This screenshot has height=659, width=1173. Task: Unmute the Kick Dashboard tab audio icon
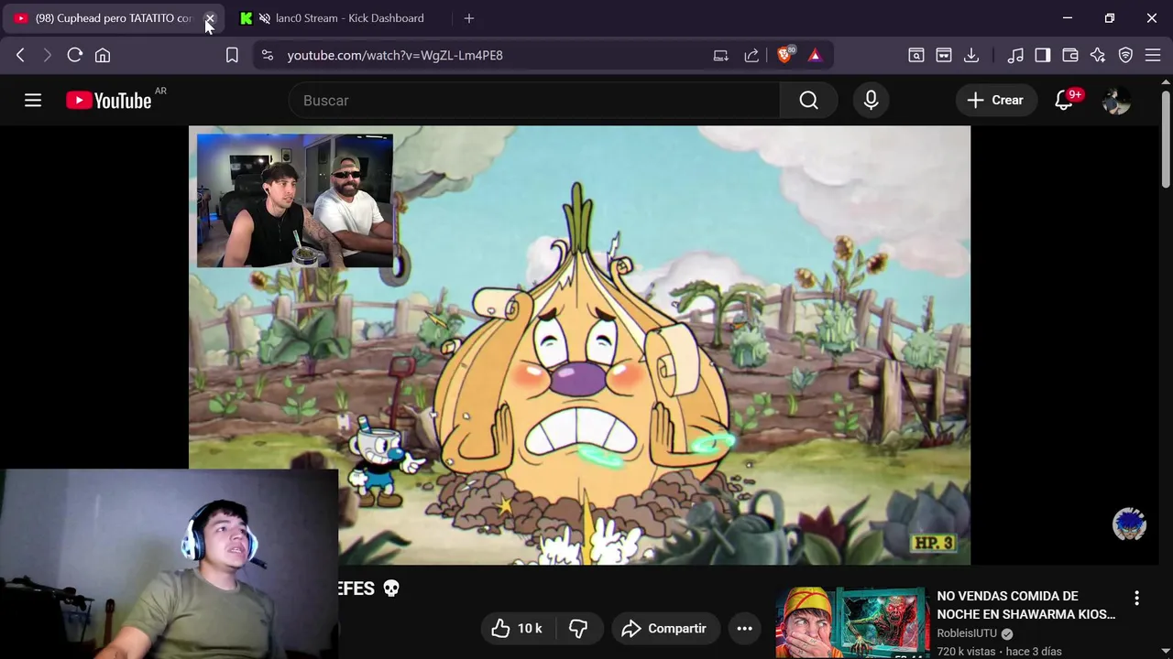[x=265, y=18]
